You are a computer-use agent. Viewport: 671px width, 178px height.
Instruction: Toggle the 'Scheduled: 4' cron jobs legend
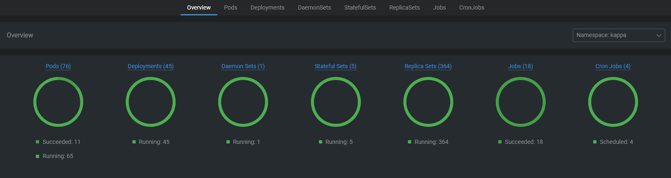tap(613, 142)
